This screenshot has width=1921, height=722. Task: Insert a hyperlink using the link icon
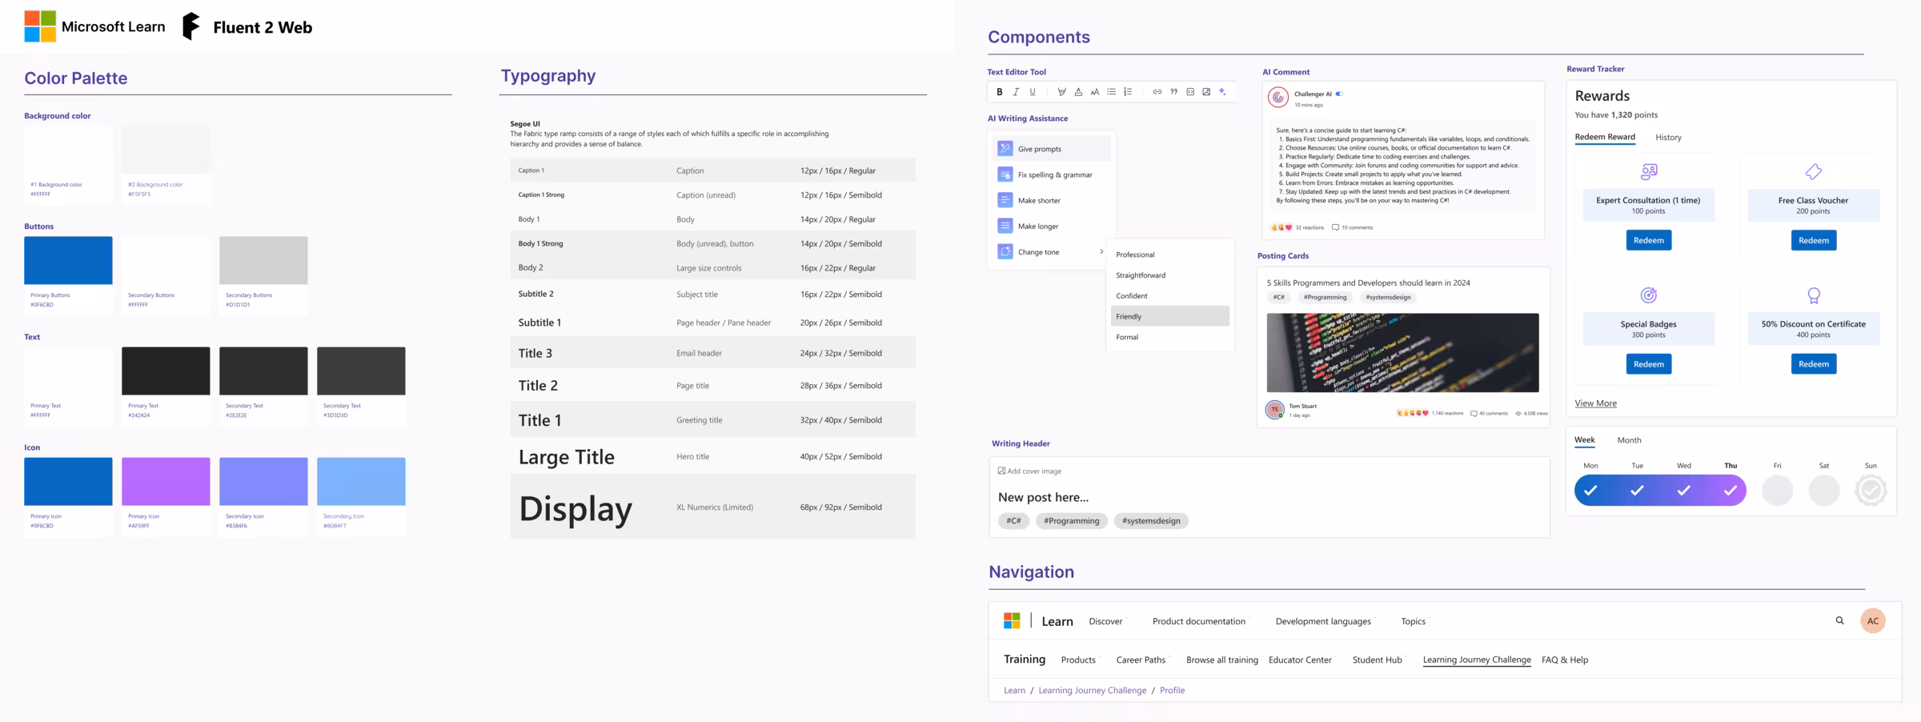click(1157, 92)
